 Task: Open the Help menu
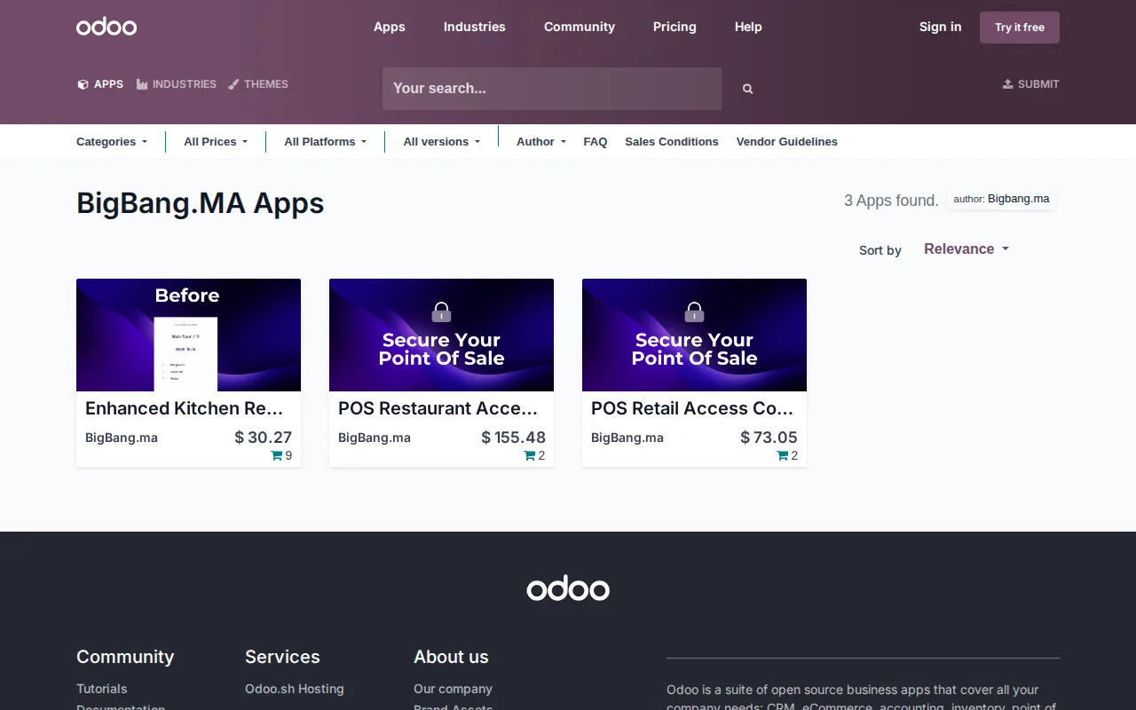pos(748,27)
